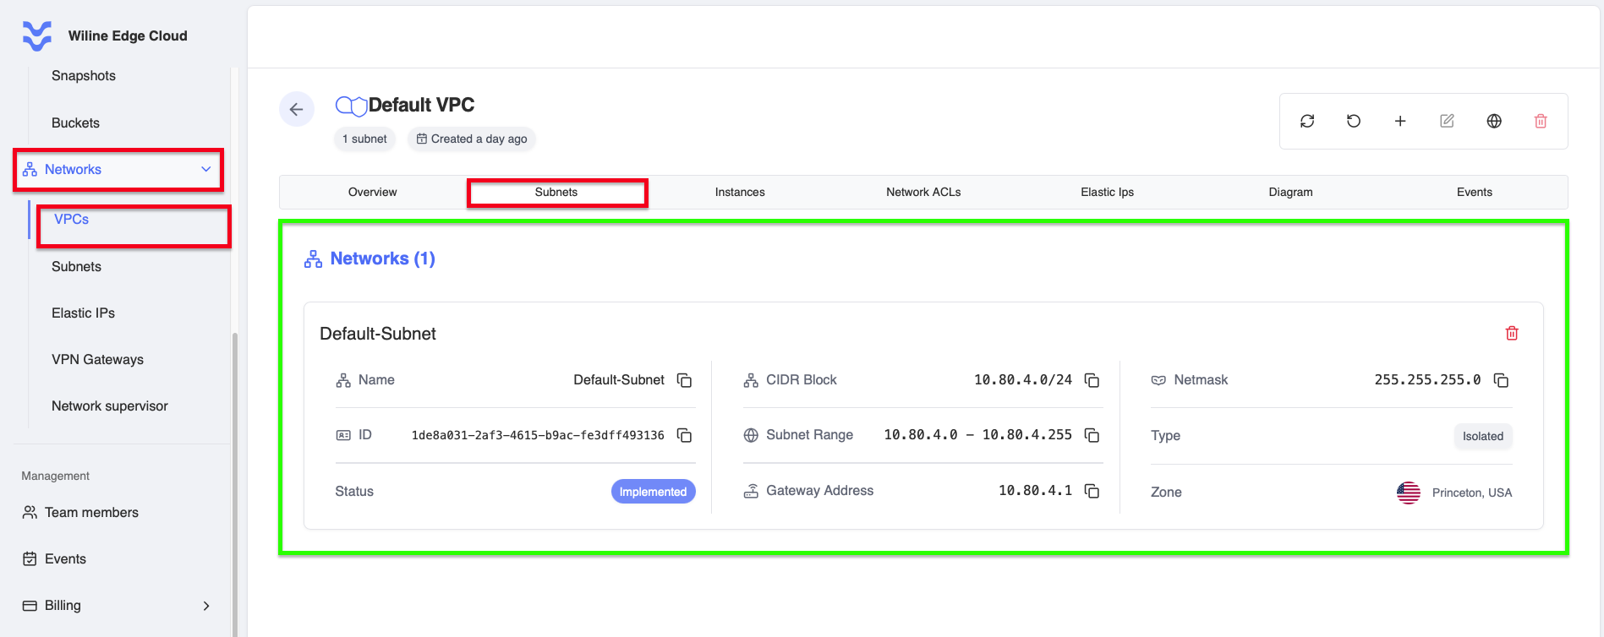
Task: Open the Network ACLs tab
Action: coord(923,193)
